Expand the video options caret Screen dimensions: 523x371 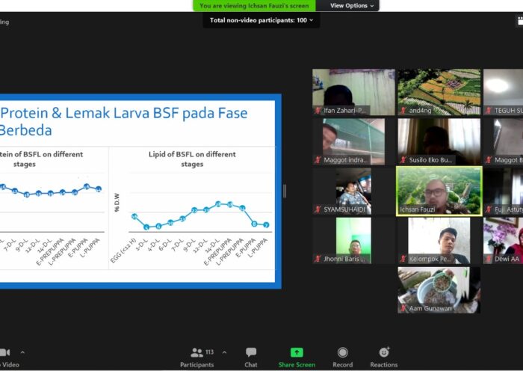(x=22, y=352)
